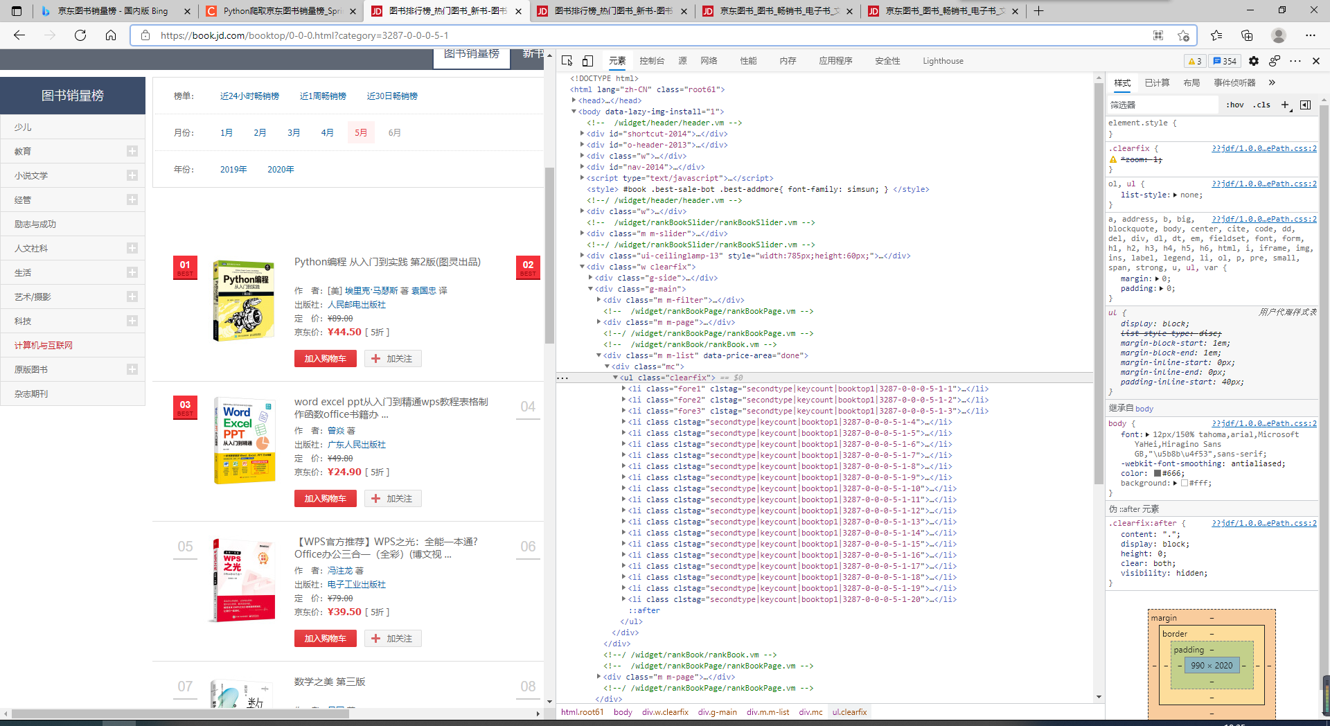Choose year 2019年
The width and height of the screenshot is (1330, 726).
[x=233, y=169]
